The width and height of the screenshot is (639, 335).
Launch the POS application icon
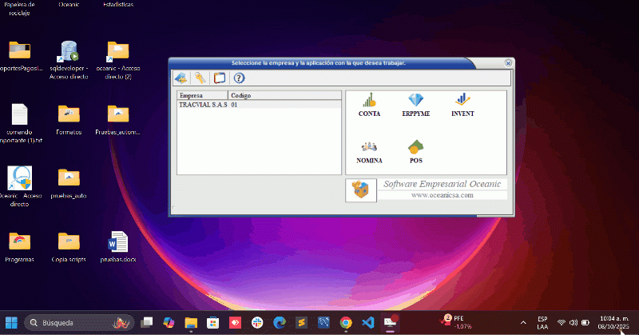[x=415, y=148]
